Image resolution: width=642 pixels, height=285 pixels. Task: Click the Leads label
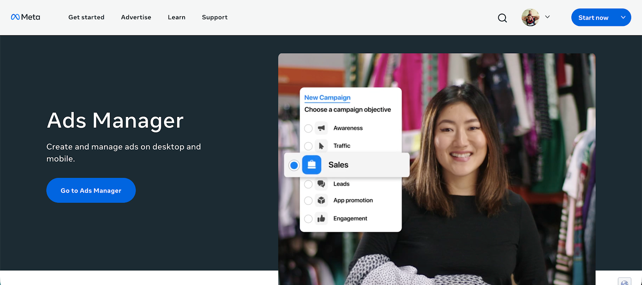pos(341,184)
